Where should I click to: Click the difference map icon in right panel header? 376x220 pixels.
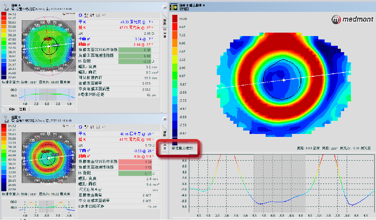174,7
